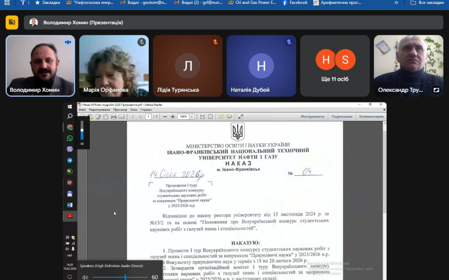The width and height of the screenshot is (449, 280).
Task: Click the Save disk icon in Reader toolbar
Action: tap(106, 116)
